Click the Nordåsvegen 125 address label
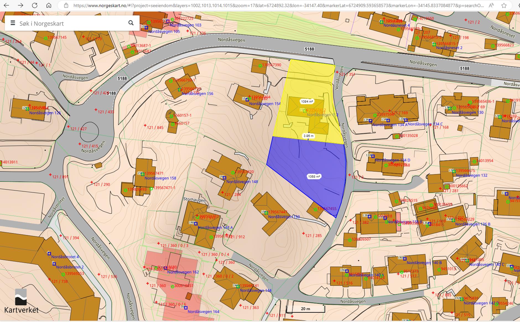This screenshot has width=520, height=322. 45,113
